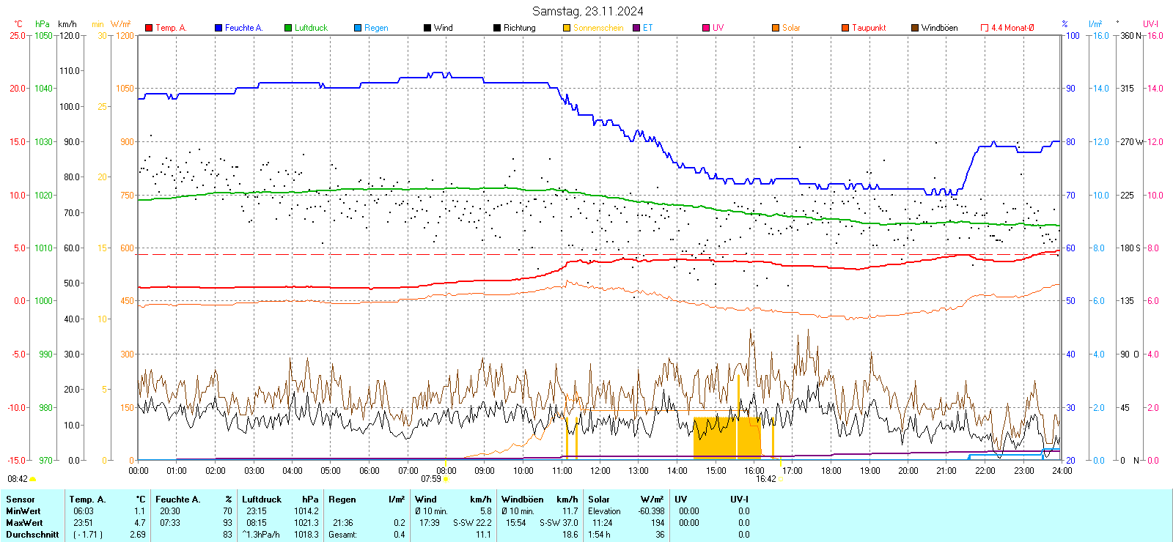Click the MaxWert row label
This screenshot has width=1173, height=542.
(x=24, y=523)
